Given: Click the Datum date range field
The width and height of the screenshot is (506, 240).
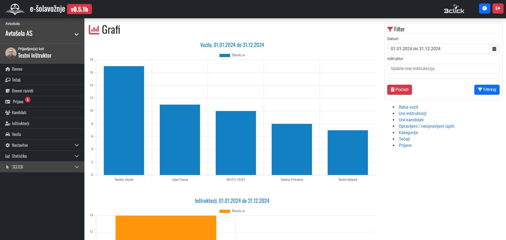Looking at the screenshot, I should pos(438,49).
